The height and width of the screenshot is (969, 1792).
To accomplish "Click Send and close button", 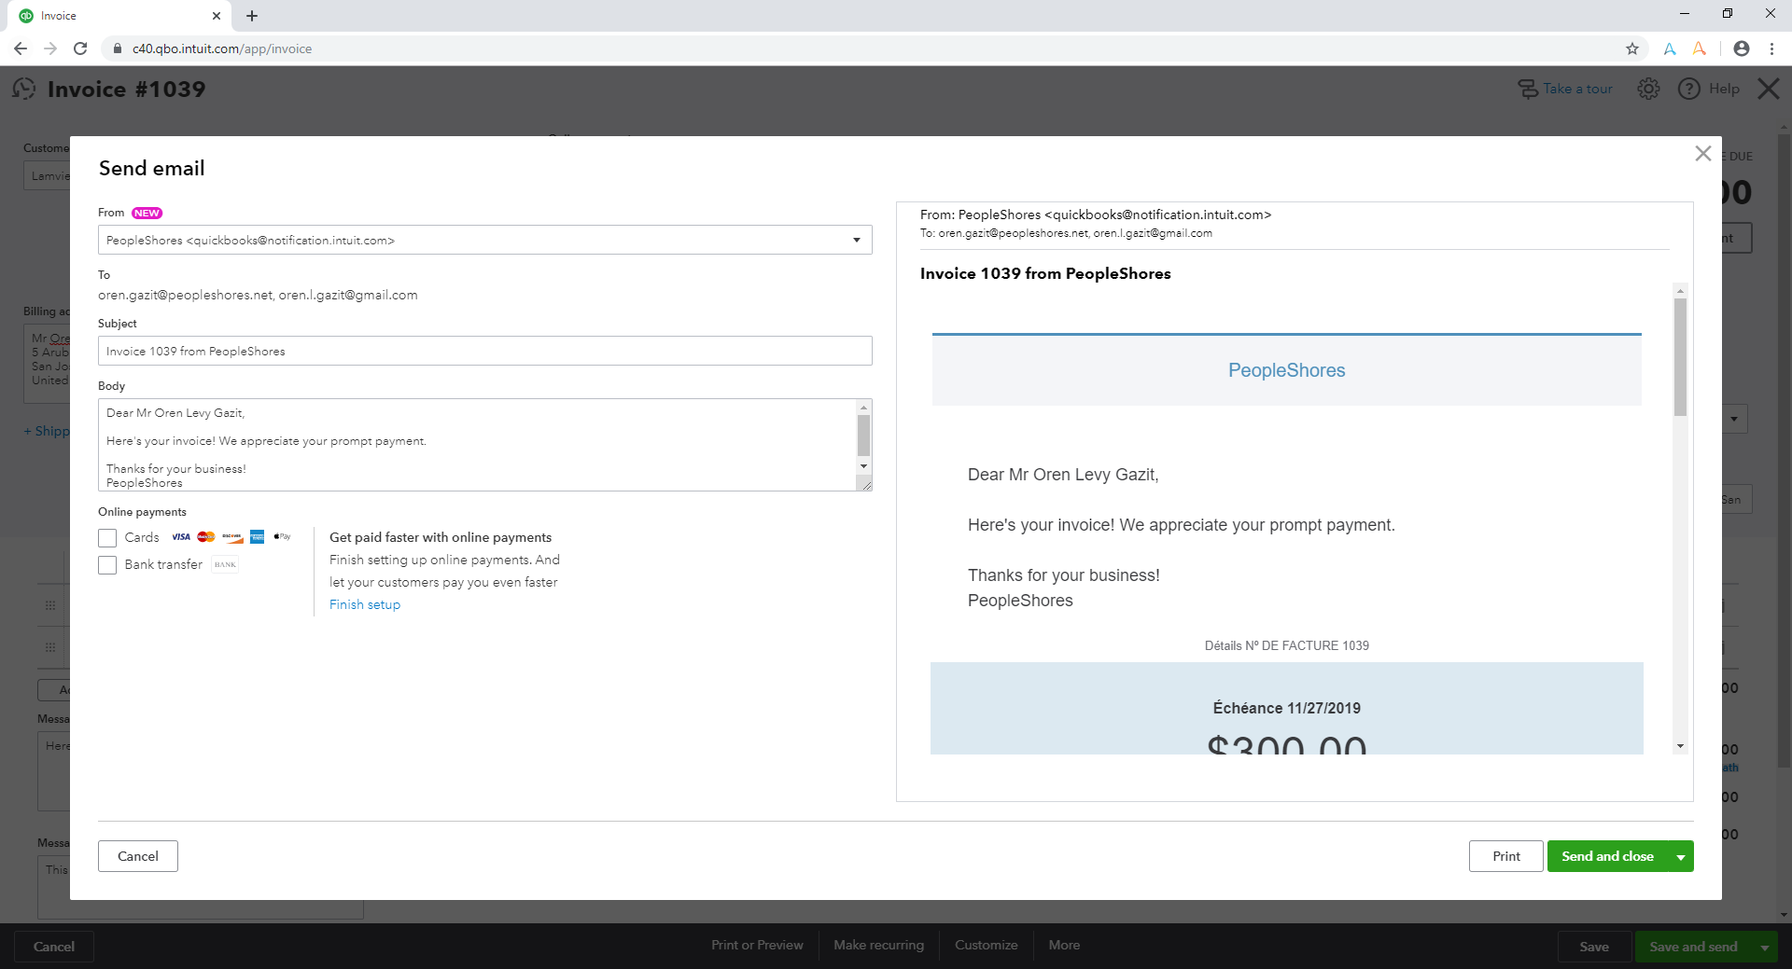I will coord(1607,856).
